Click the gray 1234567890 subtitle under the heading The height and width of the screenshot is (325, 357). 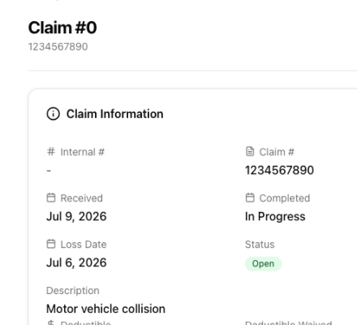[58, 46]
